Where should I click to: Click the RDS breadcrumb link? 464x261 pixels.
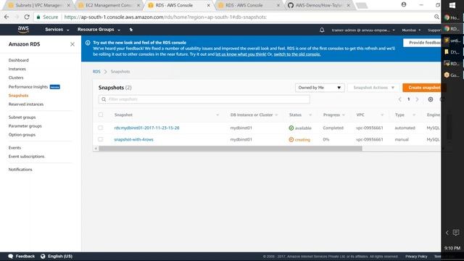pyautogui.click(x=96, y=72)
